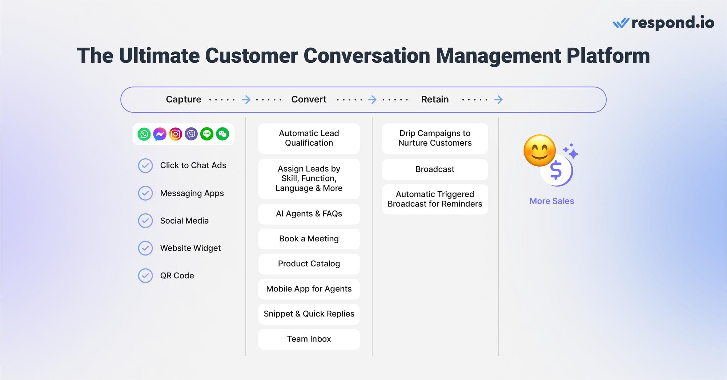Click the dollar coin icon
The width and height of the screenshot is (727, 380).
557,171
